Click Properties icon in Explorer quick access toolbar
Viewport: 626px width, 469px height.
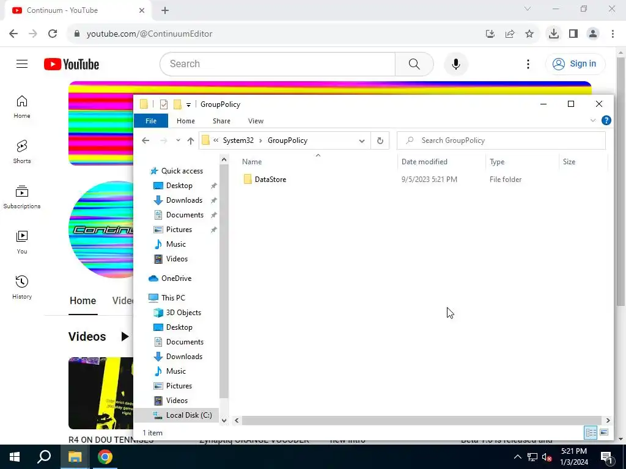pyautogui.click(x=164, y=104)
